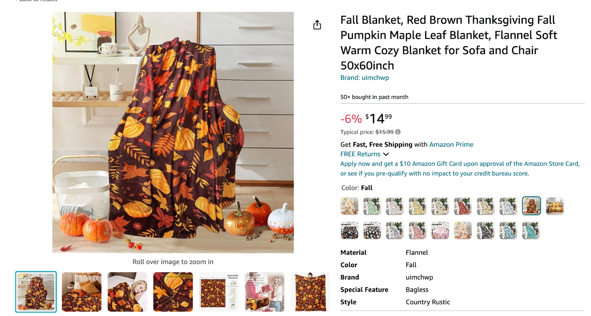
Task: Select the sofa display variant thumbnail
Action: (555, 206)
